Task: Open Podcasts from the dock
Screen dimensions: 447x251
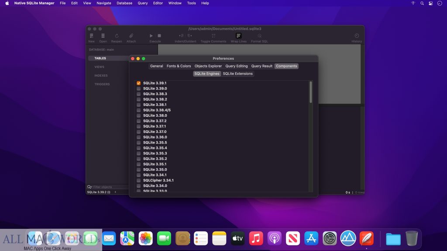Action: 275,238
